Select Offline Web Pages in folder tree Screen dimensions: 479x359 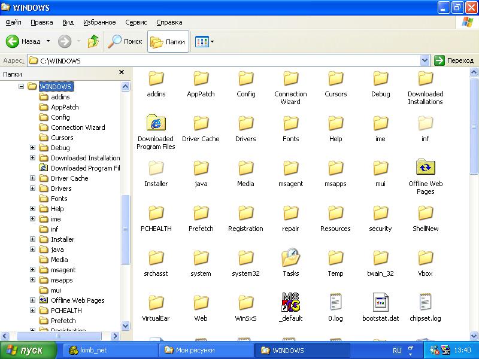tap(78, 300)
